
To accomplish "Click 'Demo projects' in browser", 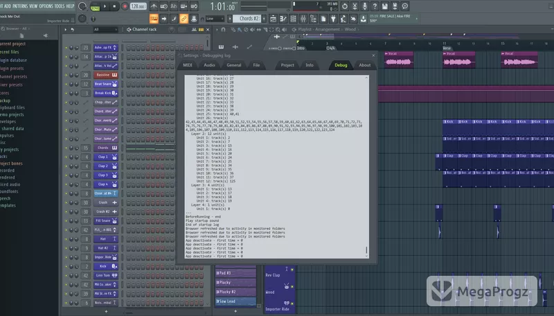I will 12,114.
